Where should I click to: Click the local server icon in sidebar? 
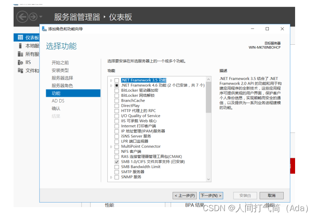[20, 46]
